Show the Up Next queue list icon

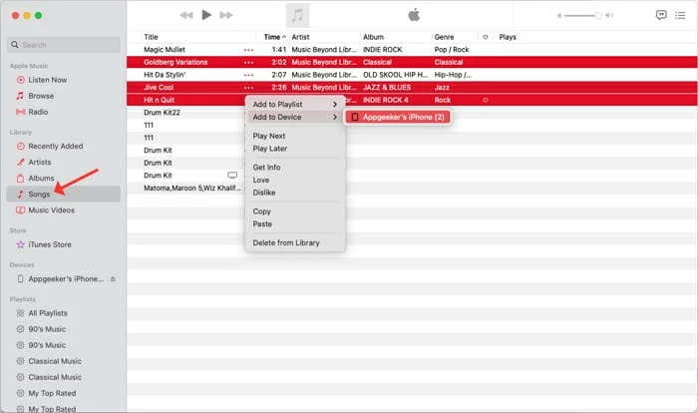click(x=682, y=15)
